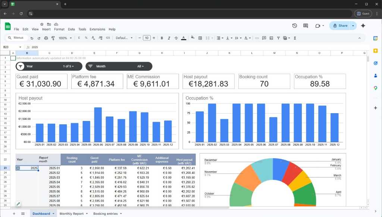382x217 pixels.
Task: Move document to a folder
Action: 49,24
